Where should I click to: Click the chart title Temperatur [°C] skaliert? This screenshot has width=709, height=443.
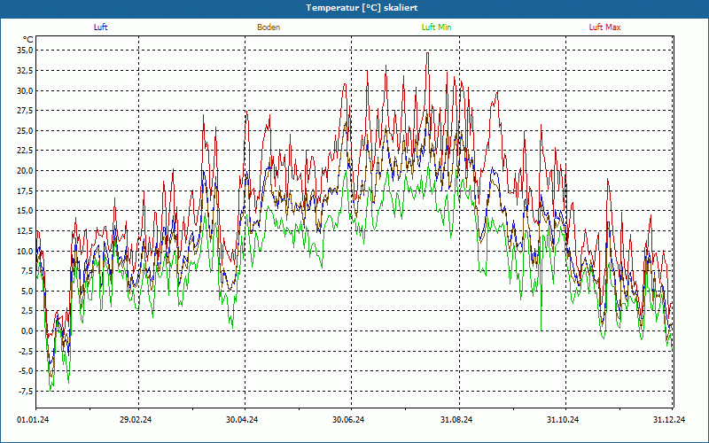click(x=362, y=8)
